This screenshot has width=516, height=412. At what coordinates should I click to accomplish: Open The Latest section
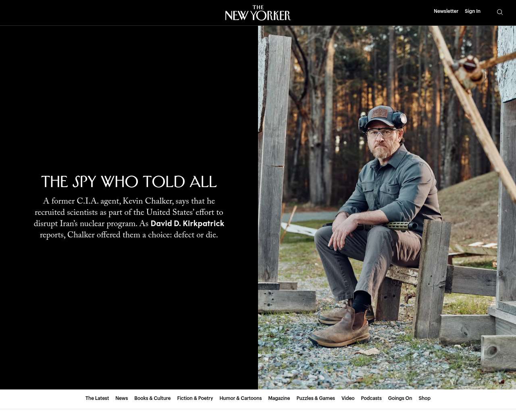tap(97, 398)
